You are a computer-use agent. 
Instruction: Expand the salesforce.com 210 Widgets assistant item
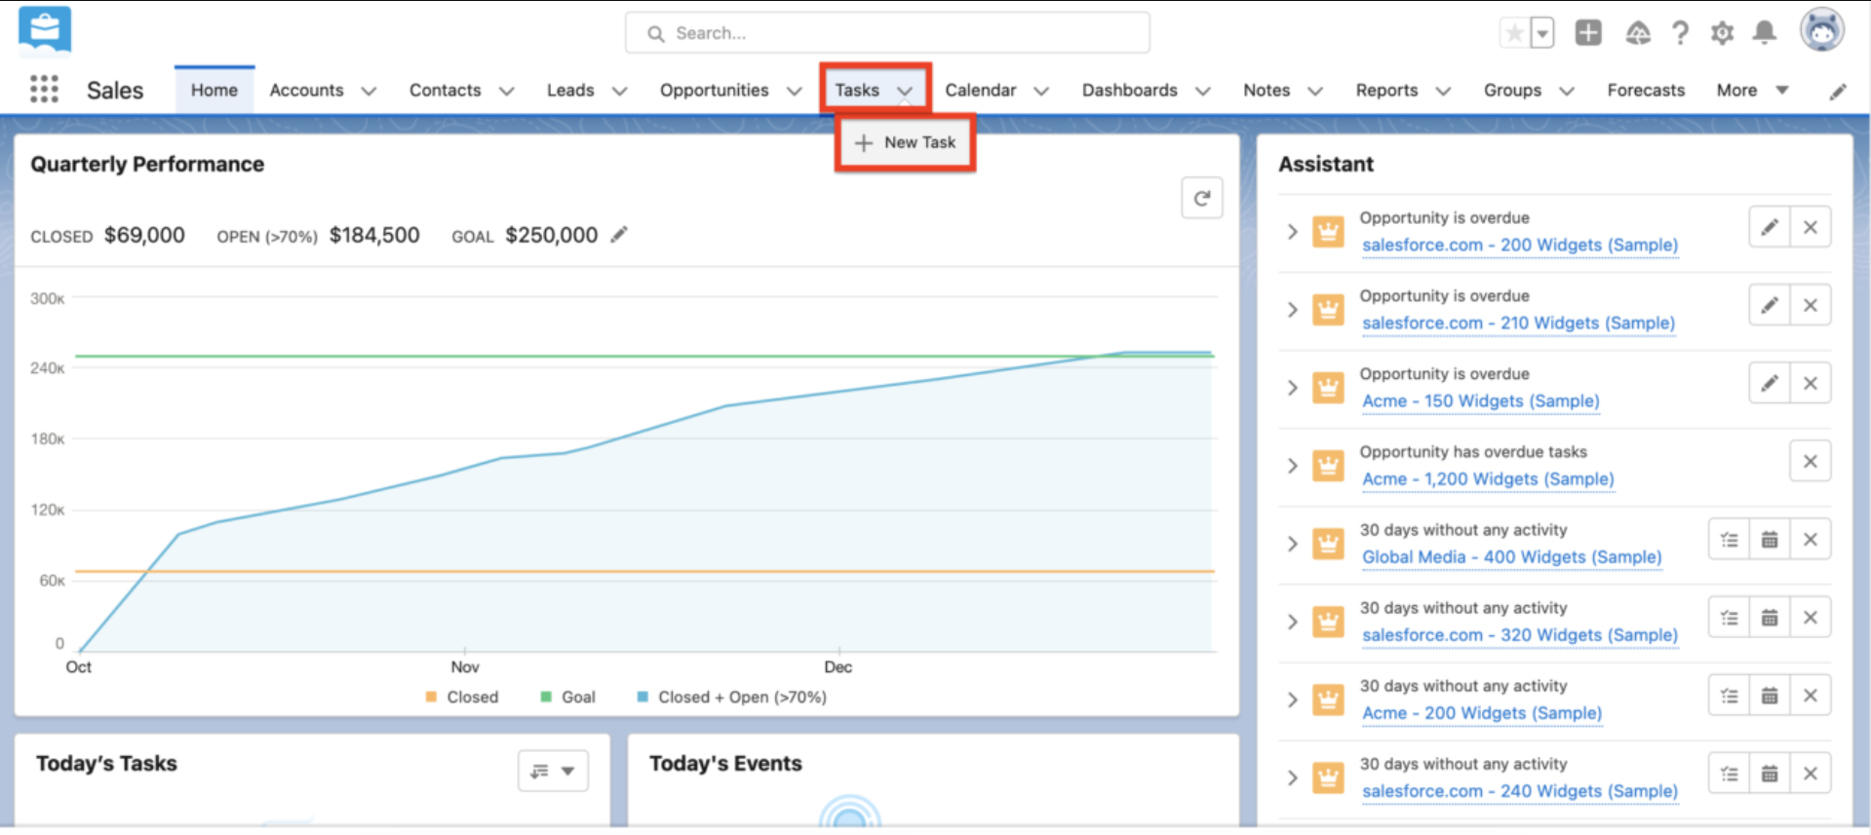point(1292,310)
